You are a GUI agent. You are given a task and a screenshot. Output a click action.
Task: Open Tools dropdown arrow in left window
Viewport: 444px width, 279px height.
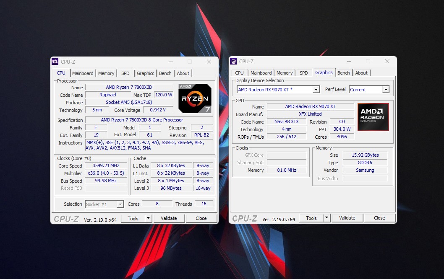(149, 218)
